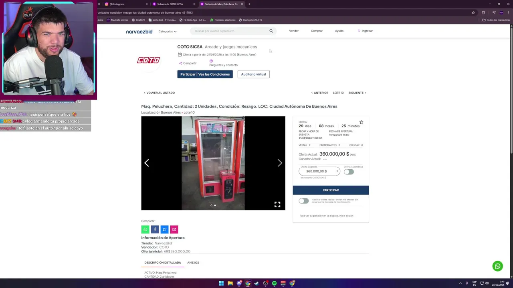Open File Explorer from the taskbar
Viewport: 513px width, 288px height.
coord(230,283)
